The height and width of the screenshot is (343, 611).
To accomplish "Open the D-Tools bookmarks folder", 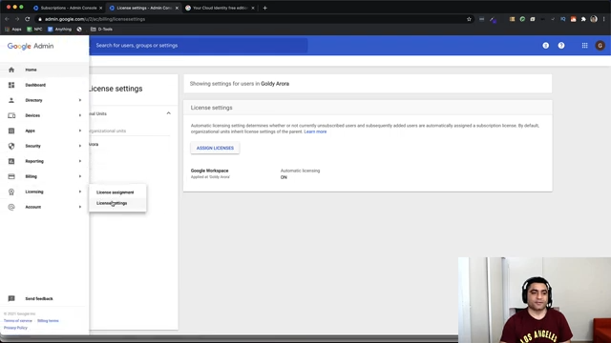I will (101, 30).
